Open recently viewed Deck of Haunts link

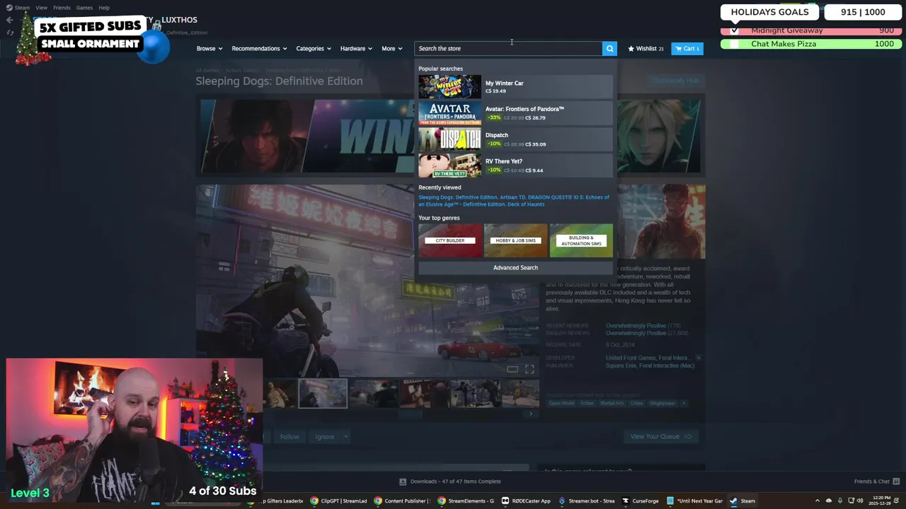pyautogui.click(x=526, y=204)
